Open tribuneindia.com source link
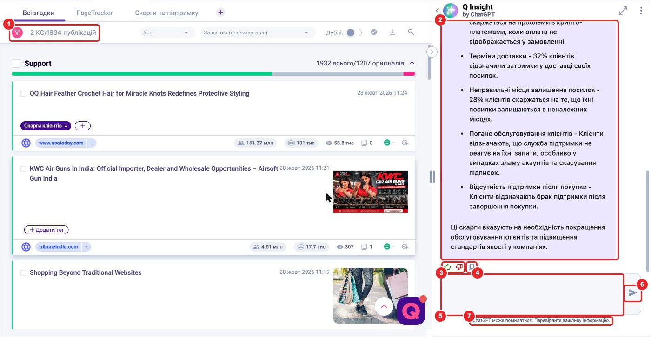 (58, 247)
